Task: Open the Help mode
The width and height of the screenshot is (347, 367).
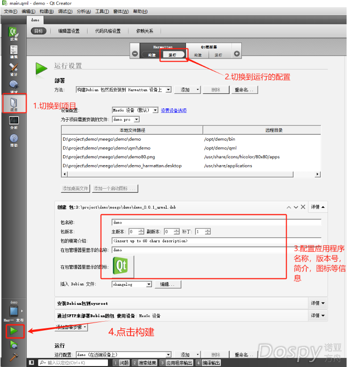Action: point(14,141)
